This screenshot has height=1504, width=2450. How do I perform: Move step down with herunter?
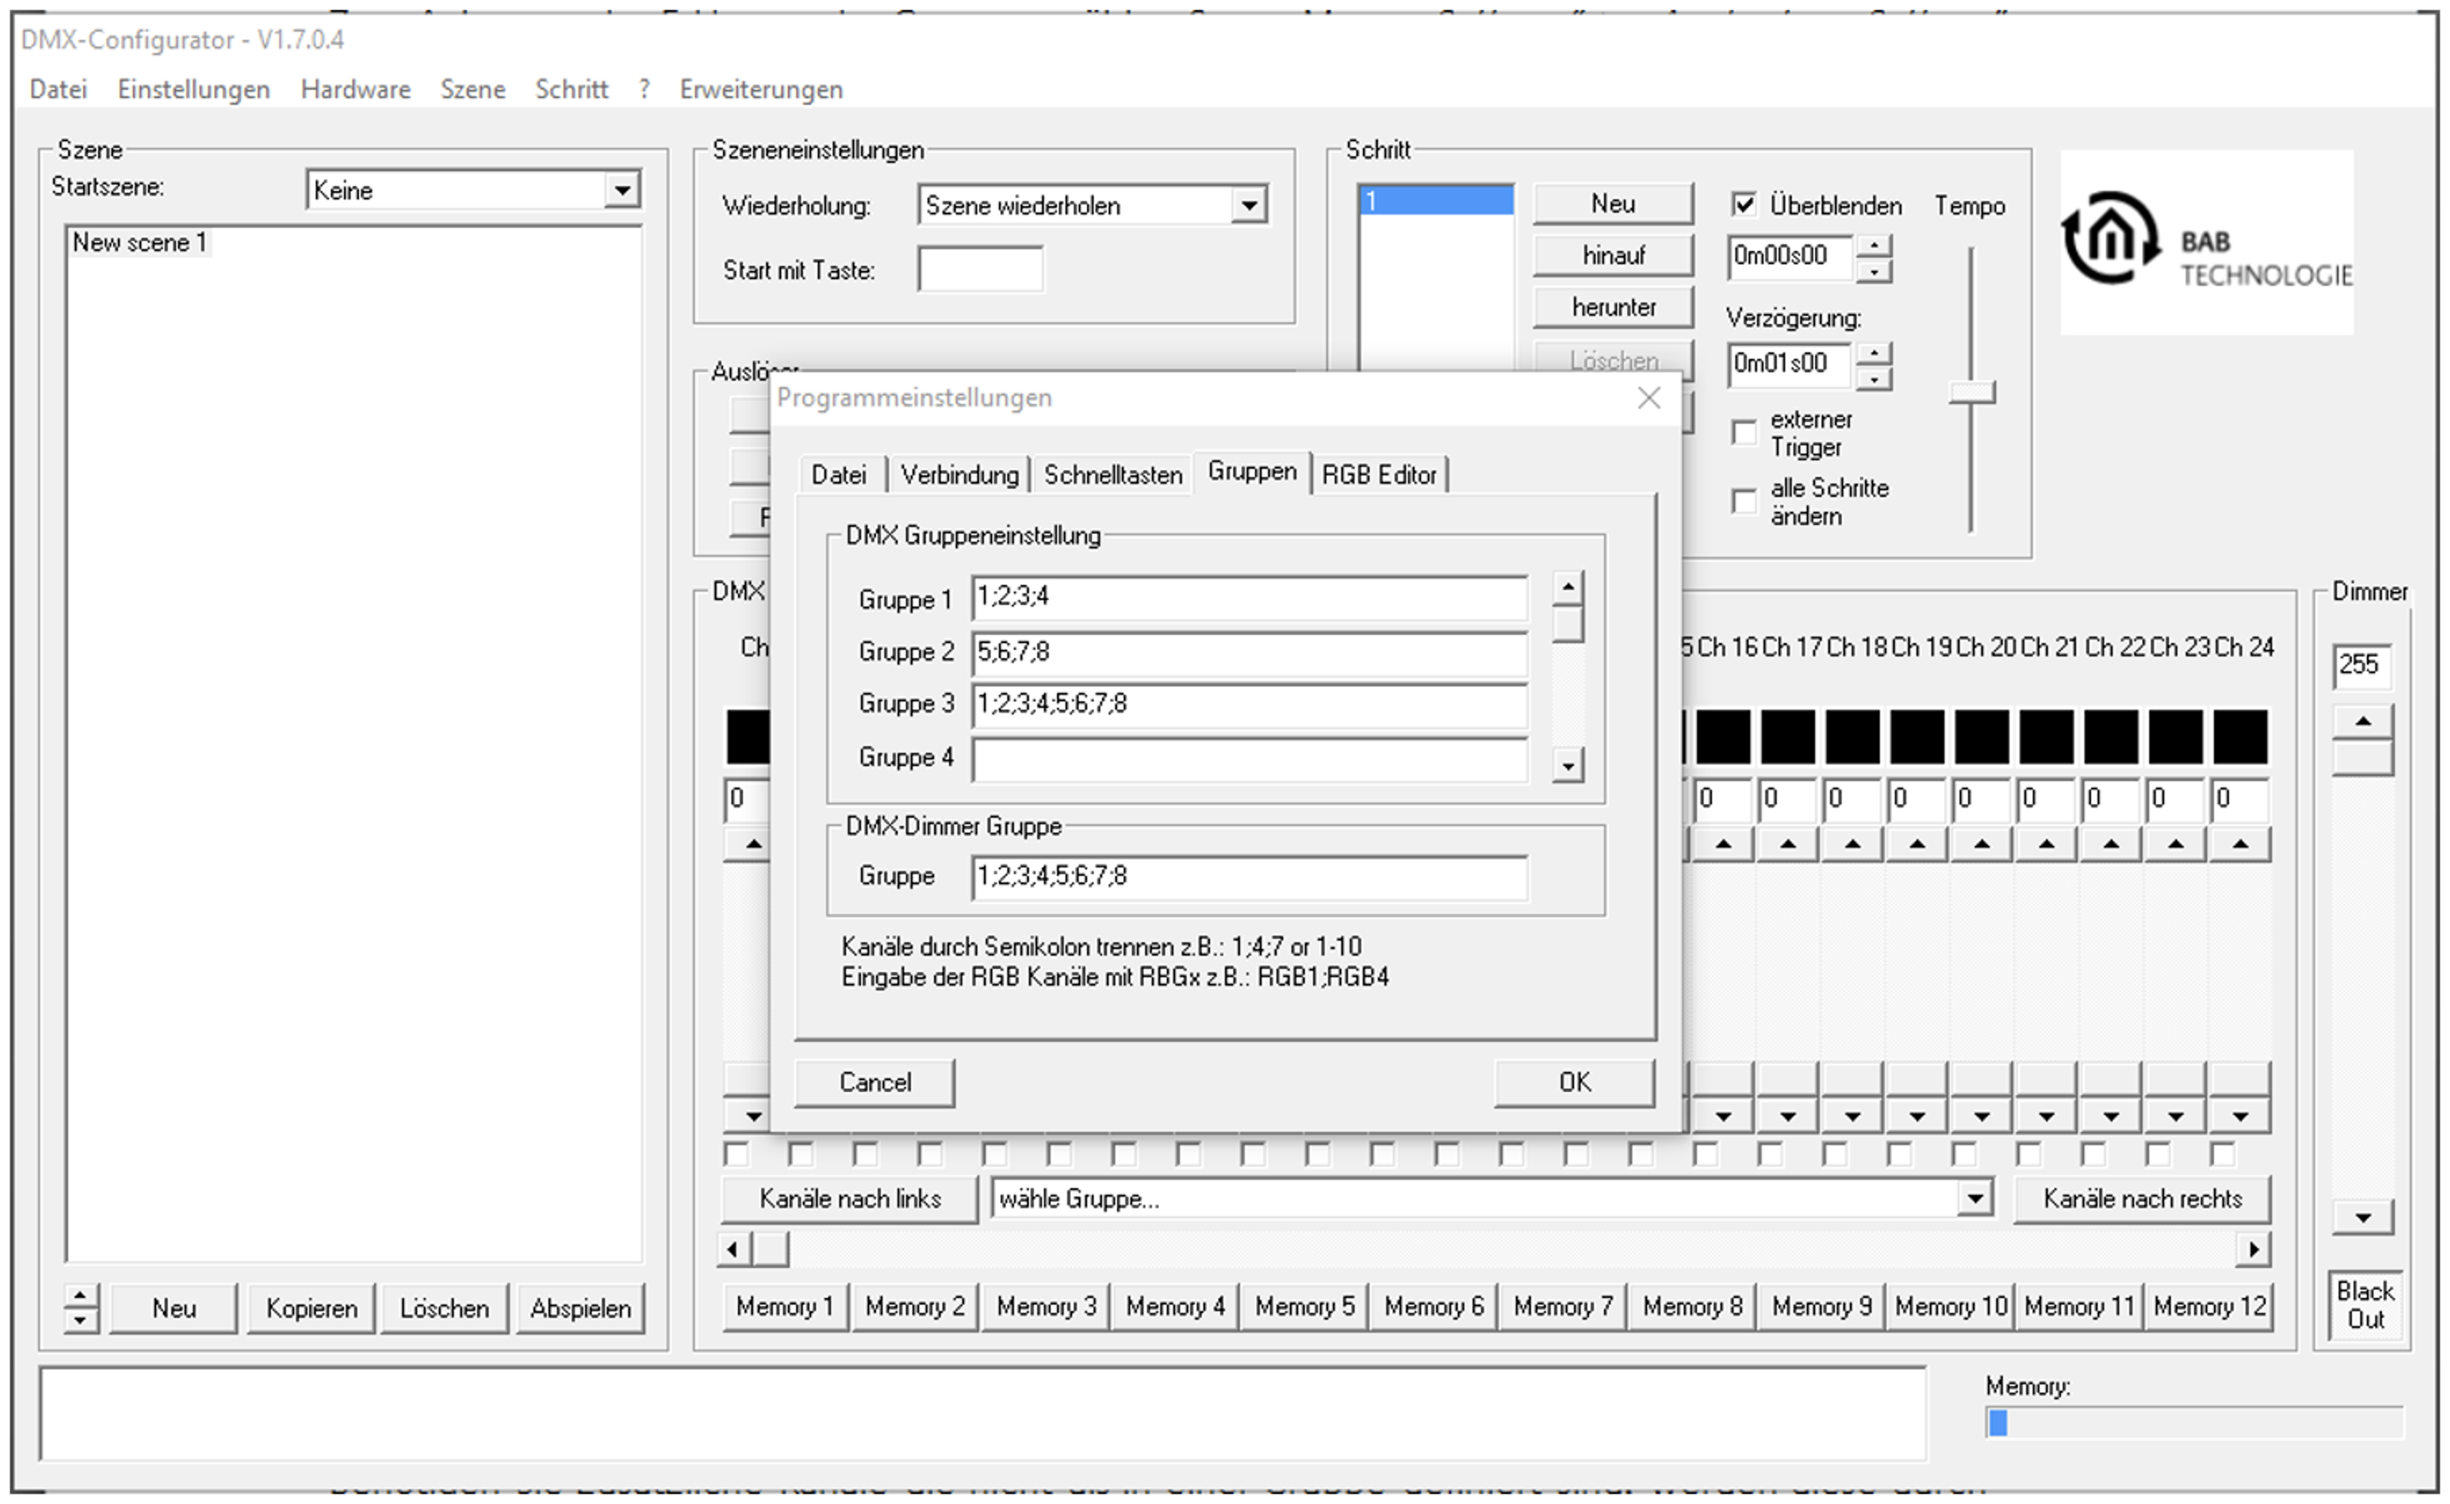coord(1612,307)
